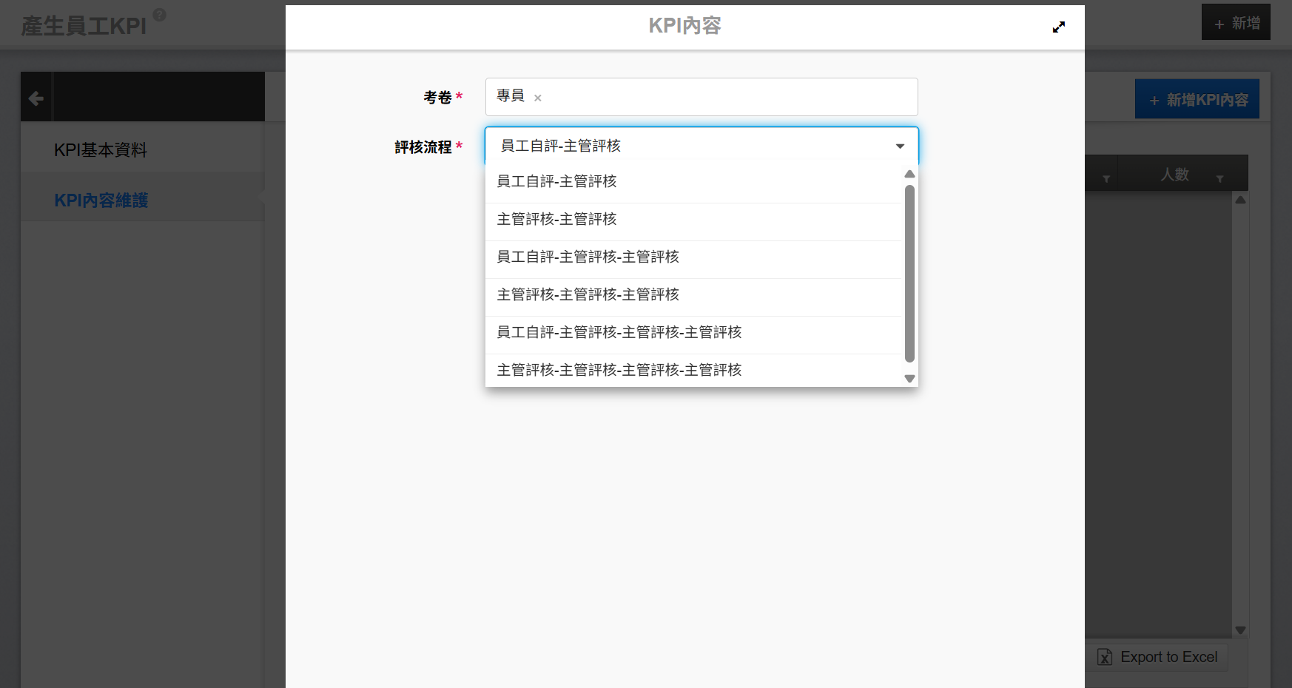
Task: Click inside the 考卷 input field
Action: (725, 98)
